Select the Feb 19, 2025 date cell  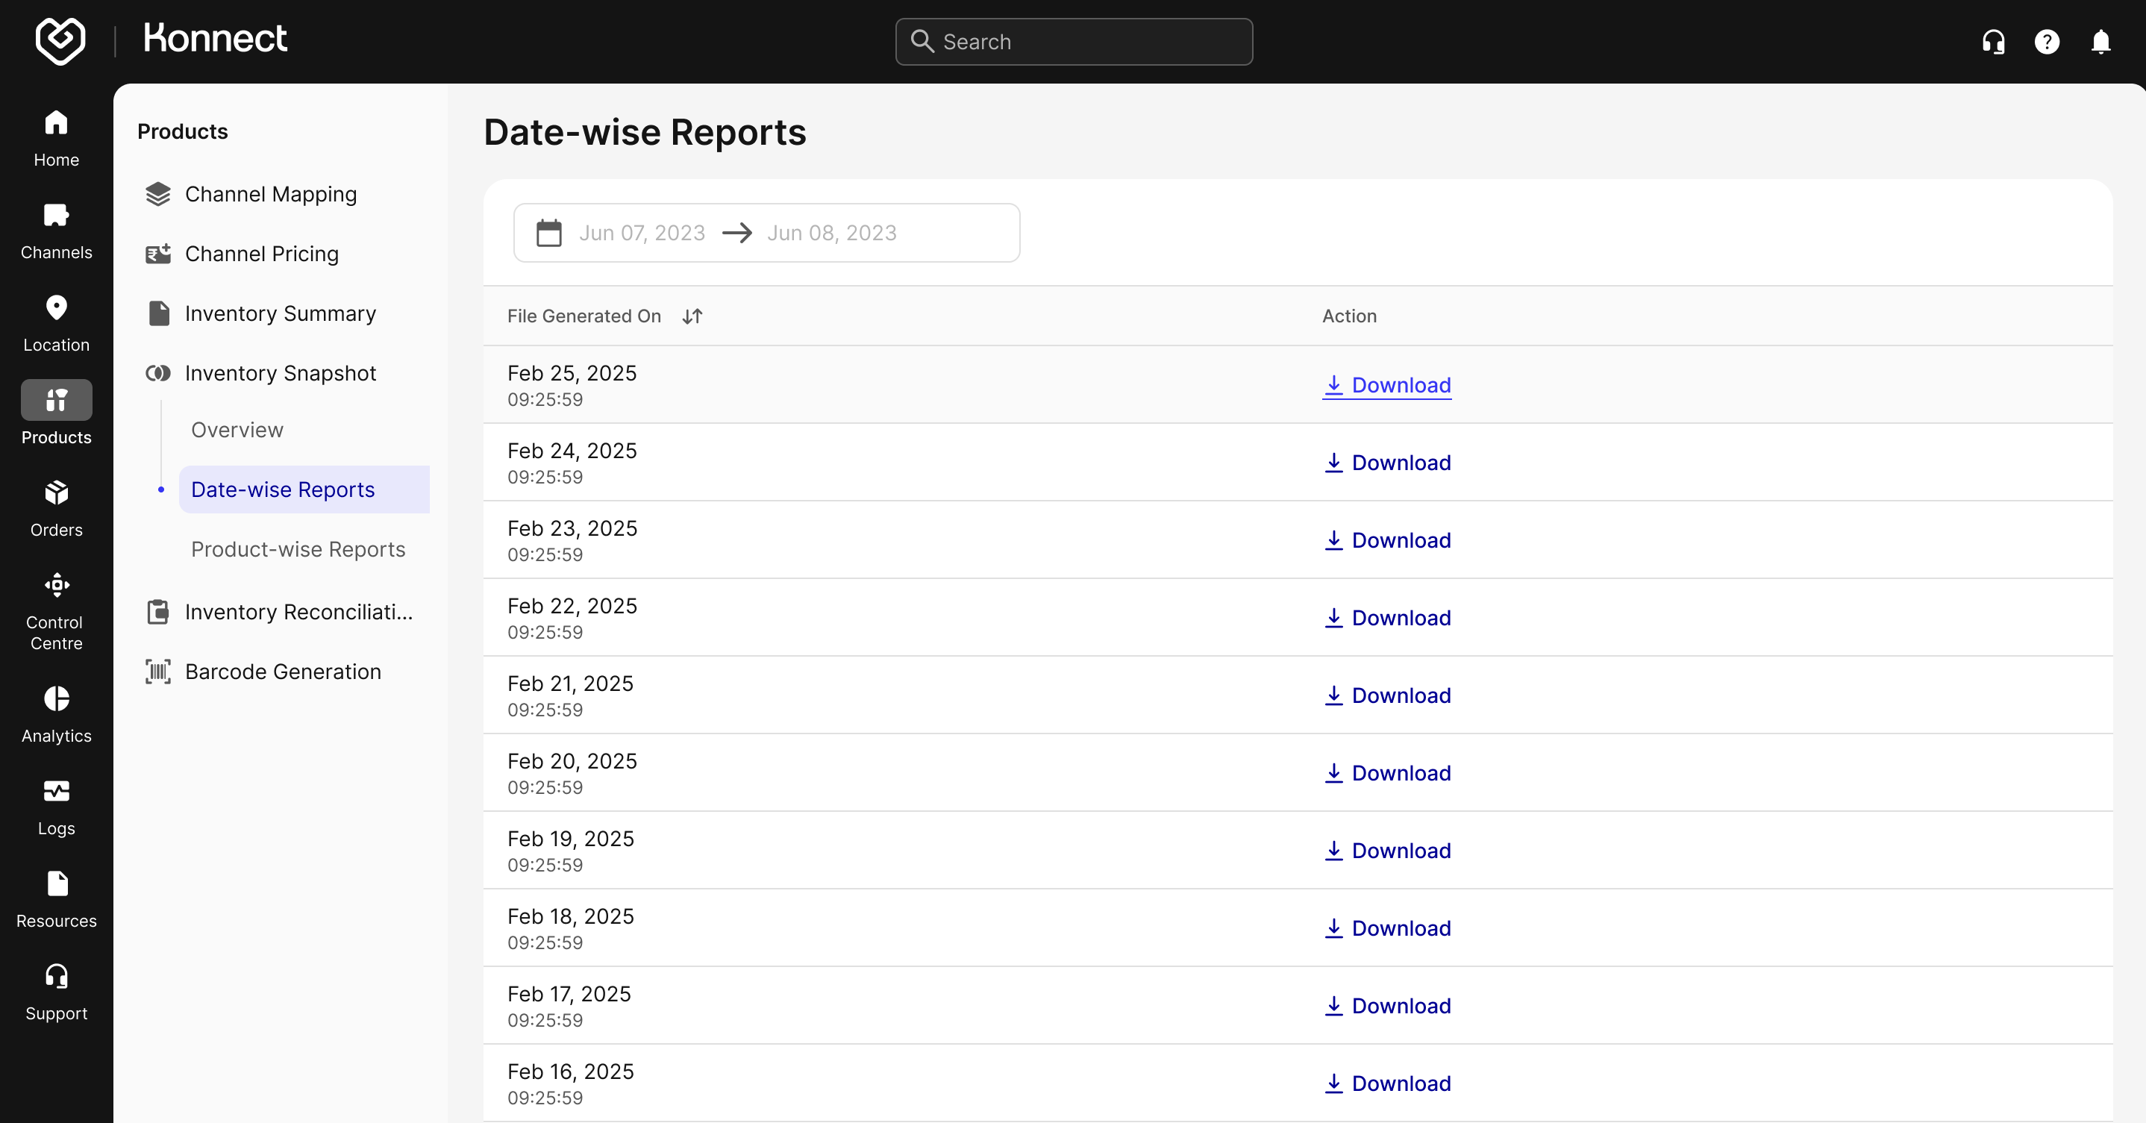pyautogui.click(x=571, y=851)
